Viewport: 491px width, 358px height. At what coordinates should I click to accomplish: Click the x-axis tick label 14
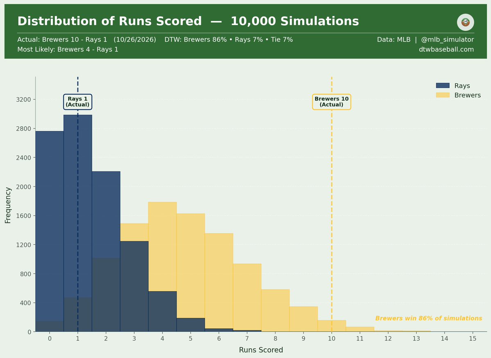(444, 339)
